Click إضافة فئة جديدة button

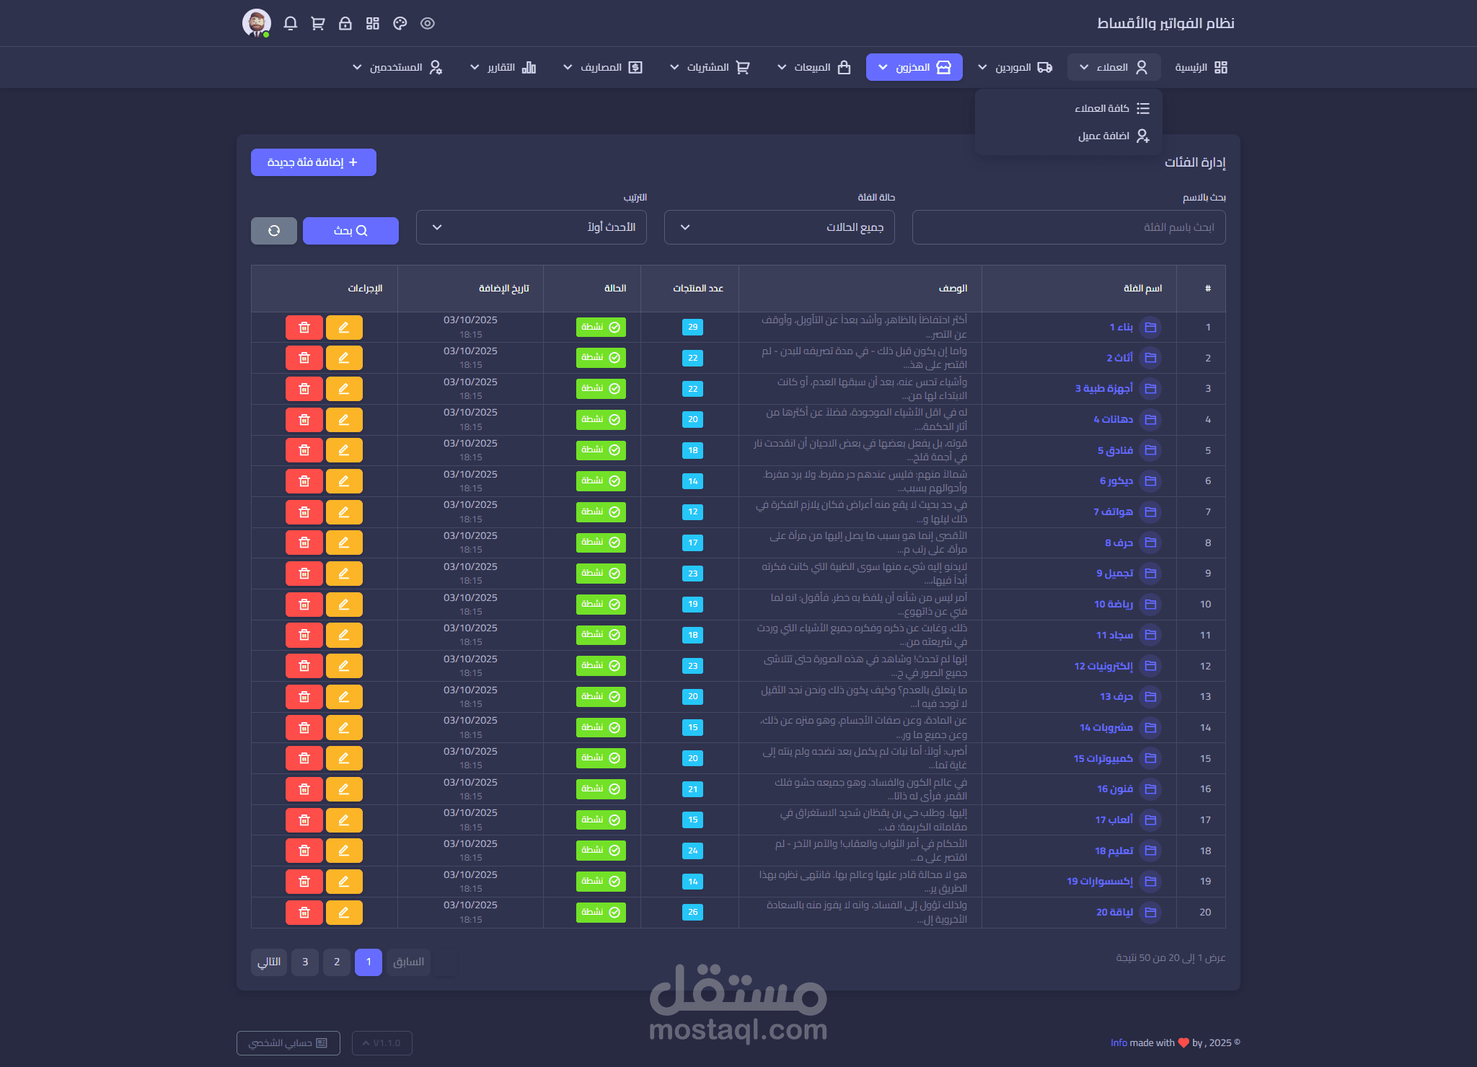[313, 162]
